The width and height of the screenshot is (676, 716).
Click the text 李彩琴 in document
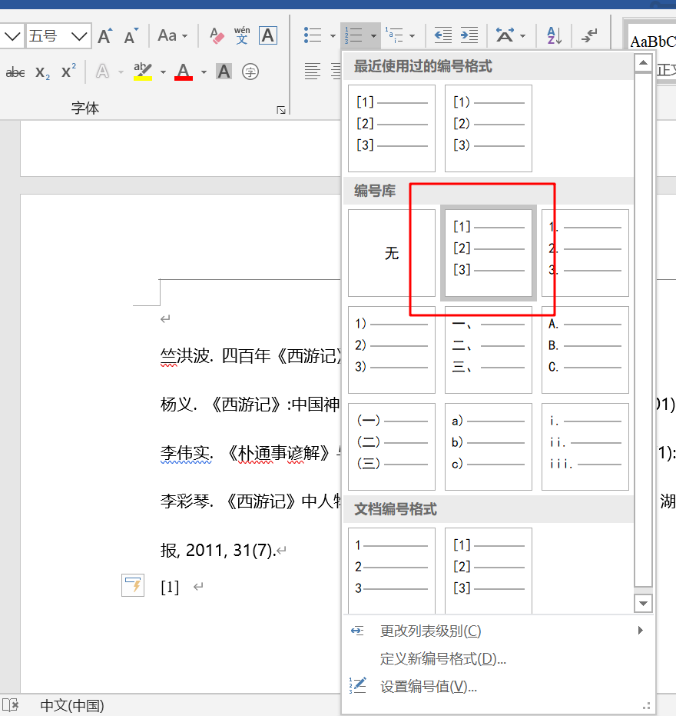click(185, 501)
